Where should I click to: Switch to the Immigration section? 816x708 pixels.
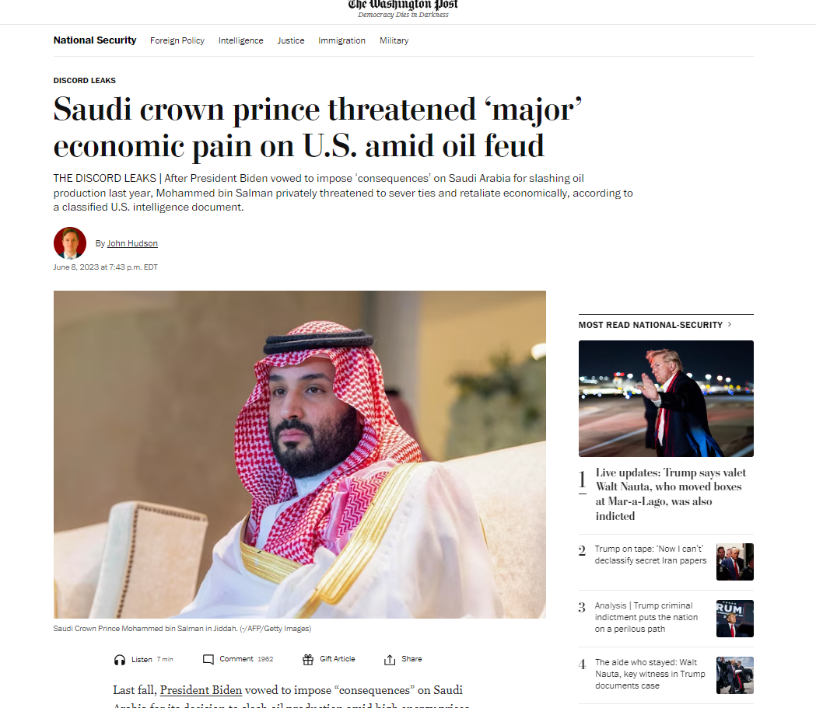(x=342, y=40)
